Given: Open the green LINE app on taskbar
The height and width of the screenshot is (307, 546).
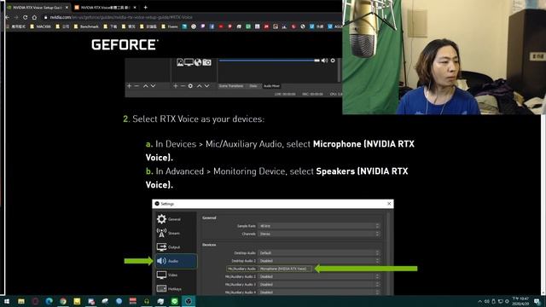Looking at the screenshot, I should 174,301.
